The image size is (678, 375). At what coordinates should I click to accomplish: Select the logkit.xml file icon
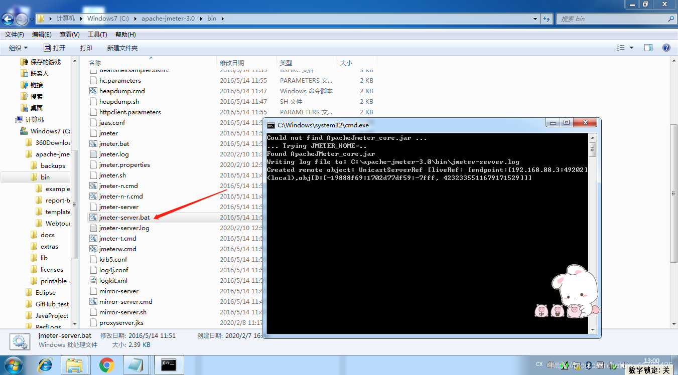tap(93, 281)
